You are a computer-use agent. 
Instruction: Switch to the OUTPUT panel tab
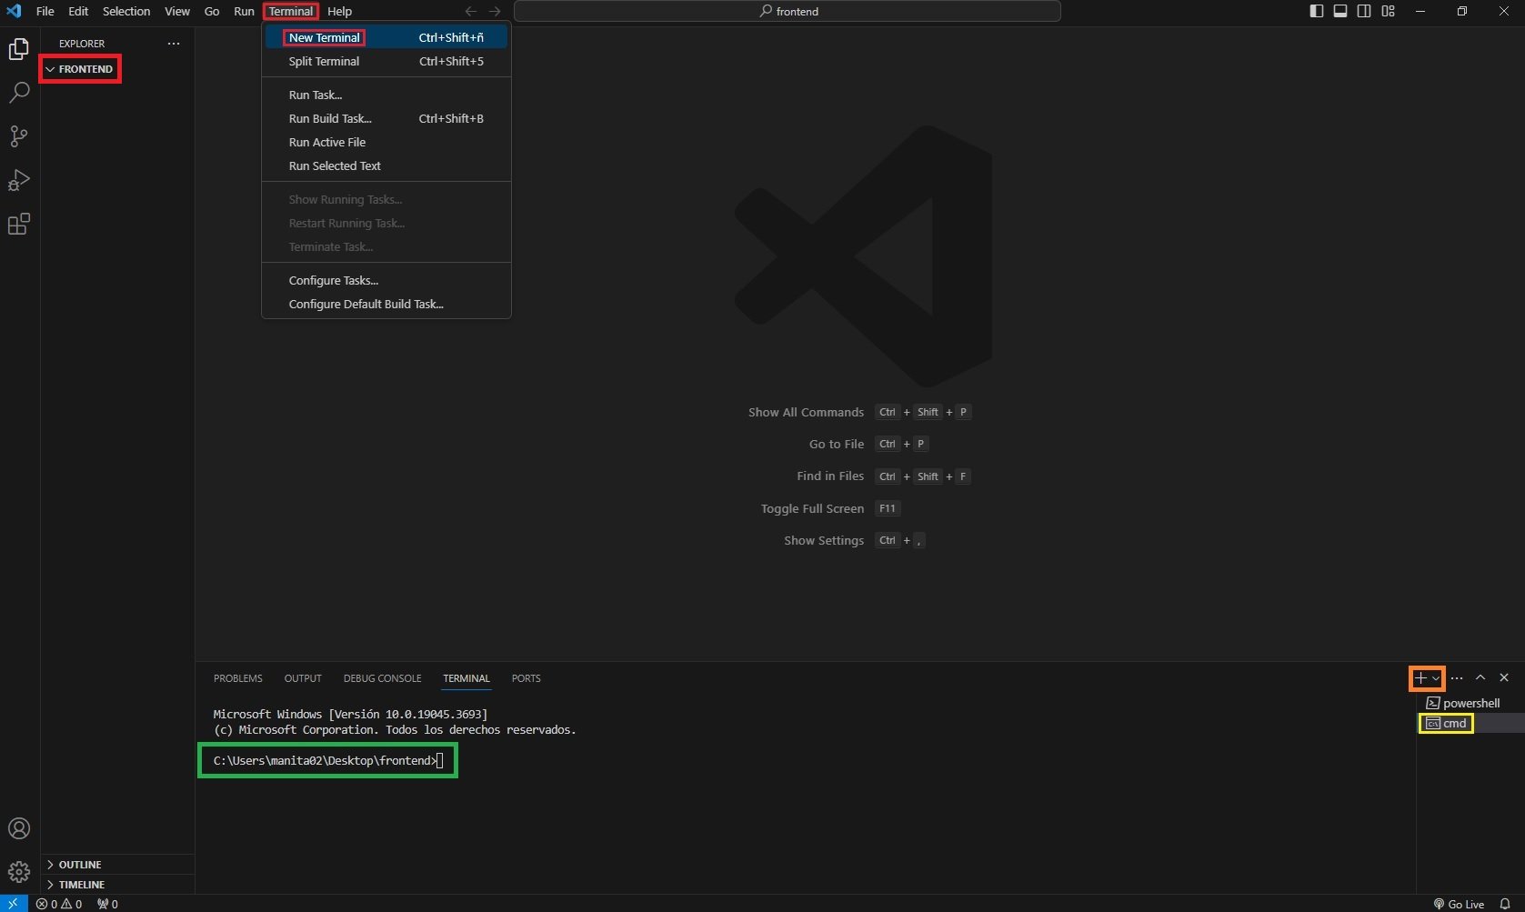pyautogui.click(x=303, y=678)
